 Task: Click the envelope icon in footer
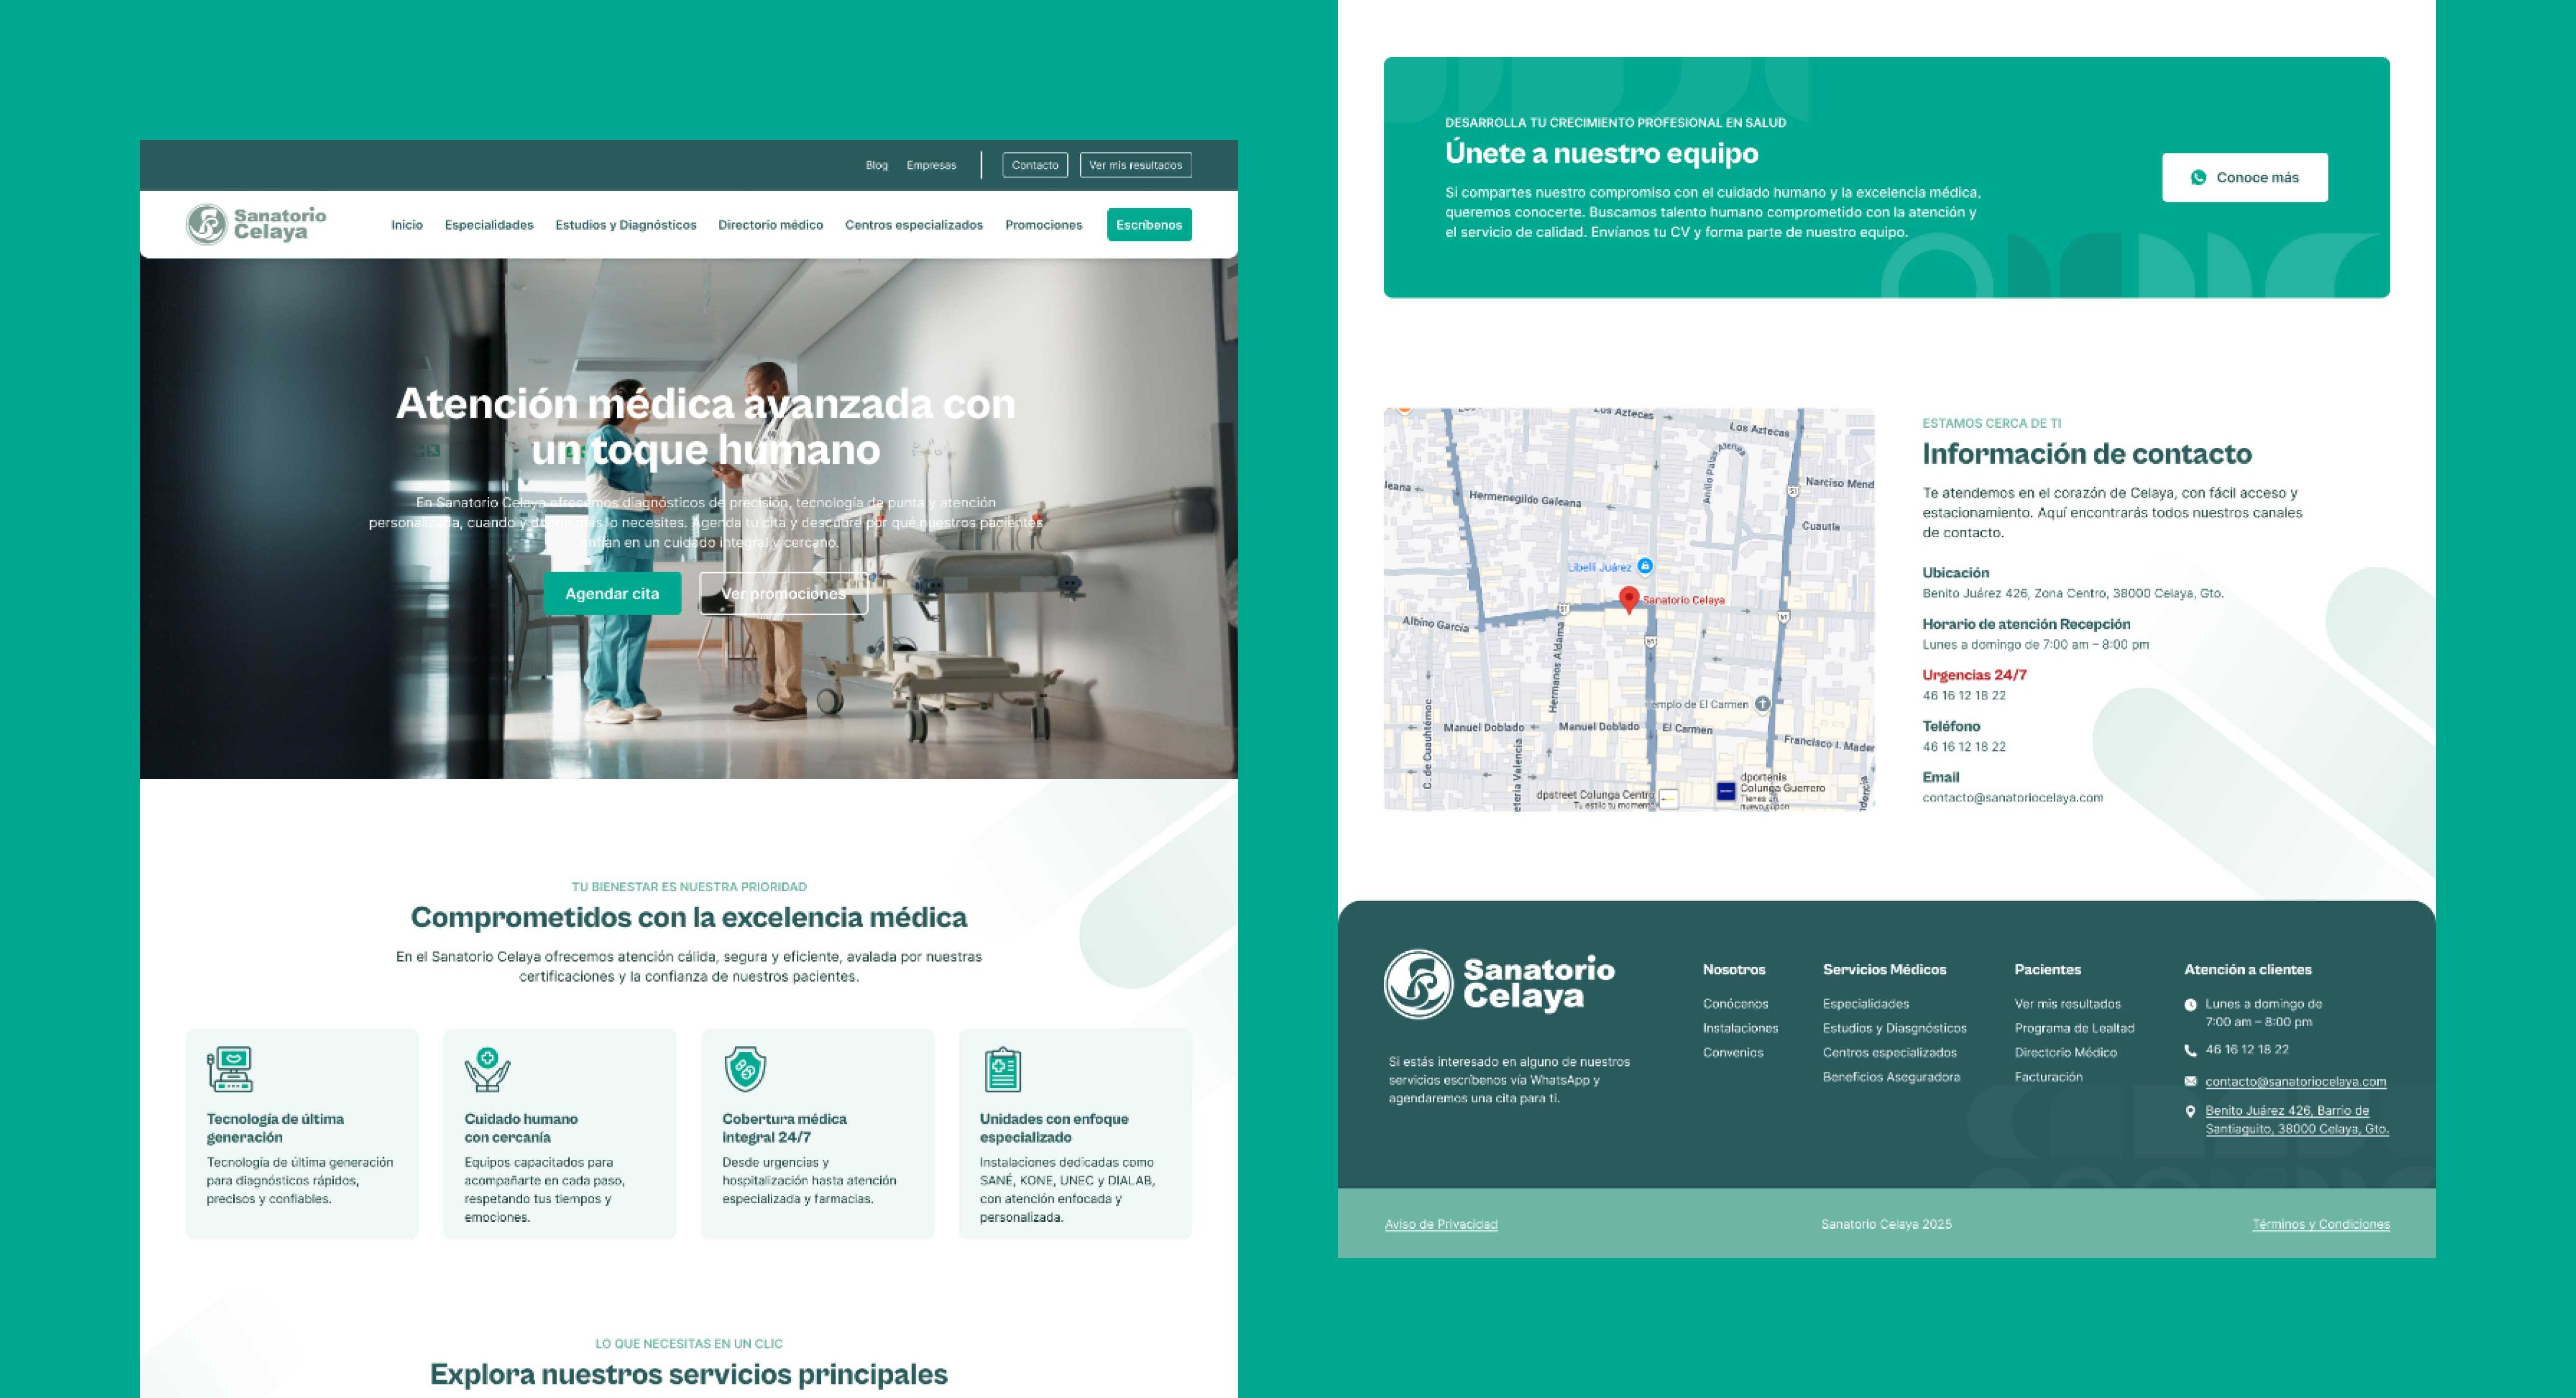(2190, 1082)
